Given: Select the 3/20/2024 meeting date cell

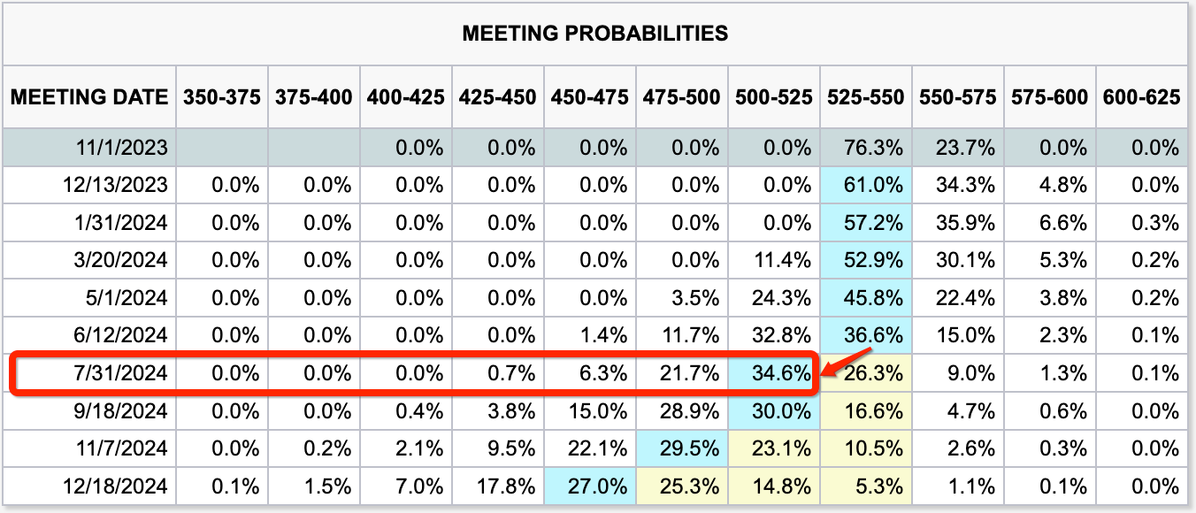Looking at the screenshot, I should coord(117,260).
